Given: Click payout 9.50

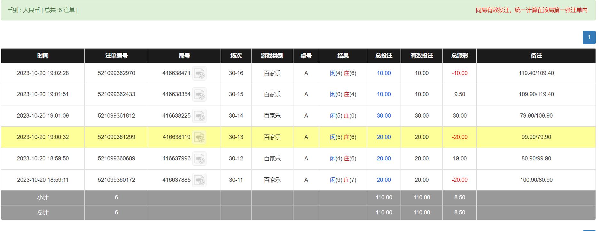Looking at the screenshot, I should click(460, 94).
